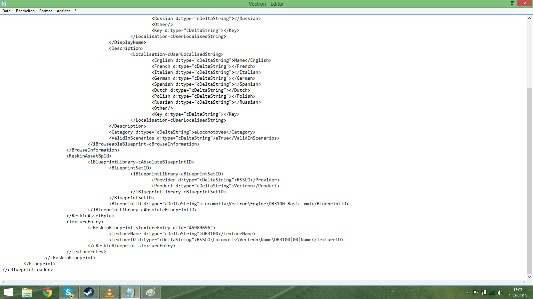Click the Italian cDeltaString line
Screen dimensions: 533x299
click(x=206, y=72)
